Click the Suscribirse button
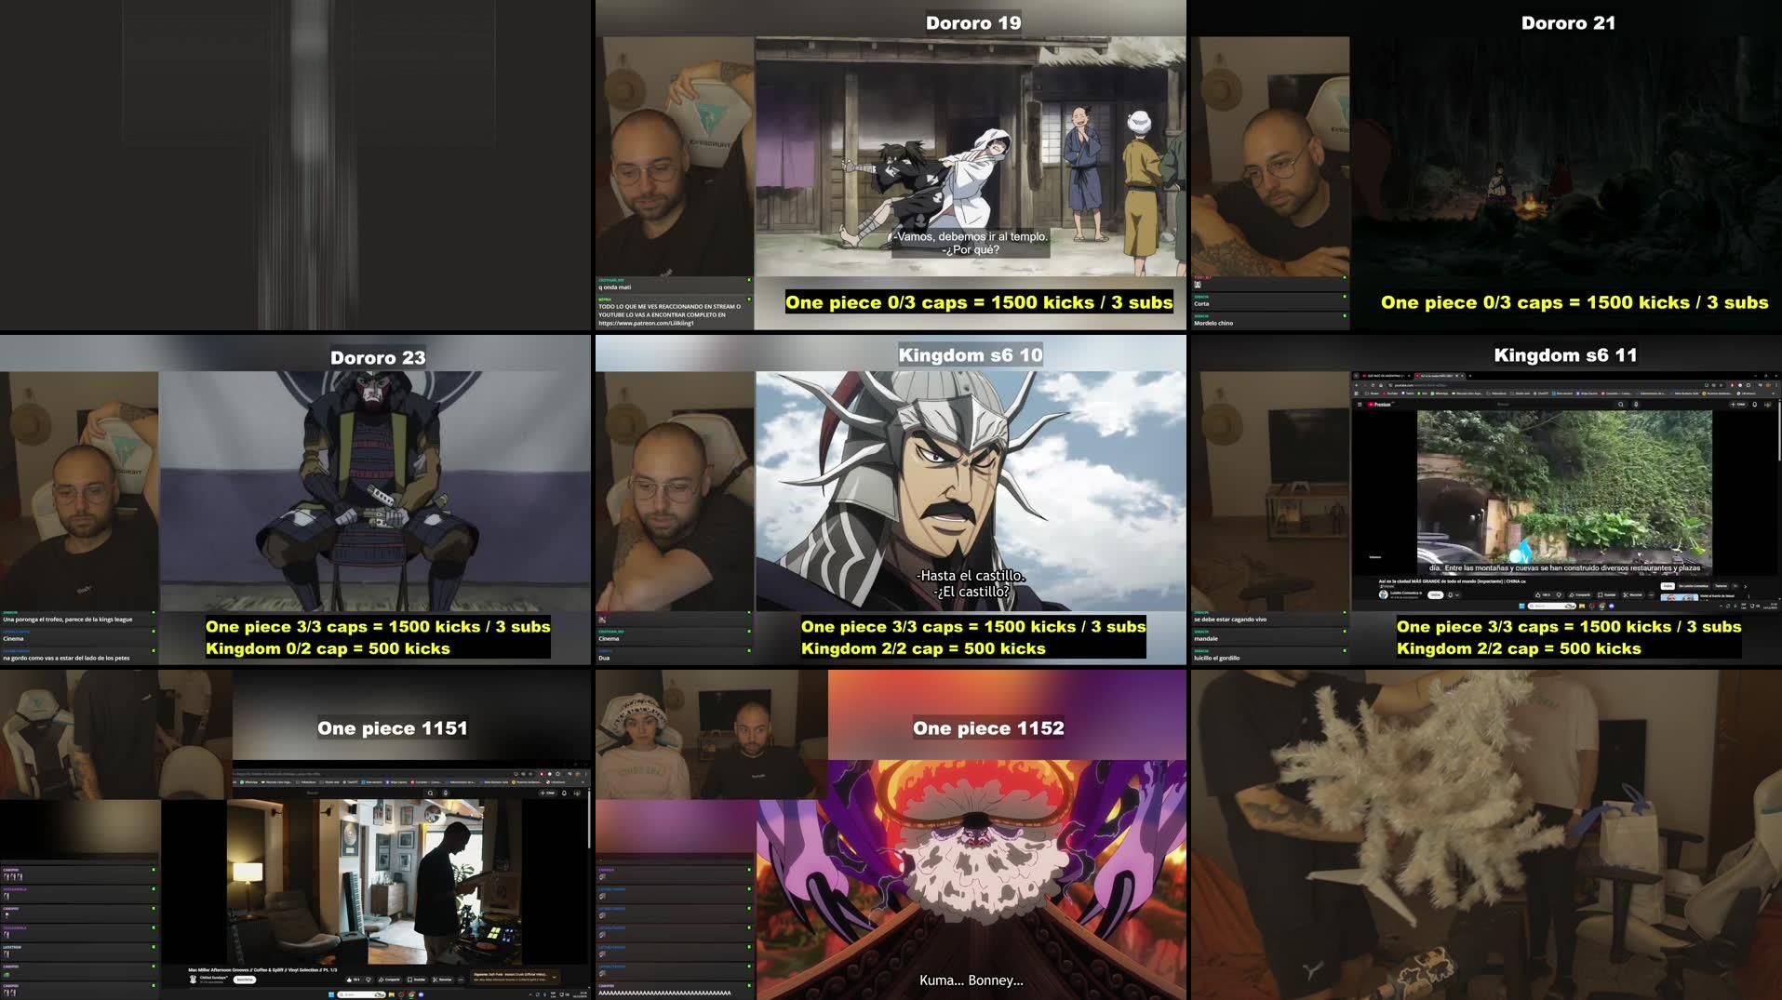This screenshot has height=1000, width=1782. 245,980
